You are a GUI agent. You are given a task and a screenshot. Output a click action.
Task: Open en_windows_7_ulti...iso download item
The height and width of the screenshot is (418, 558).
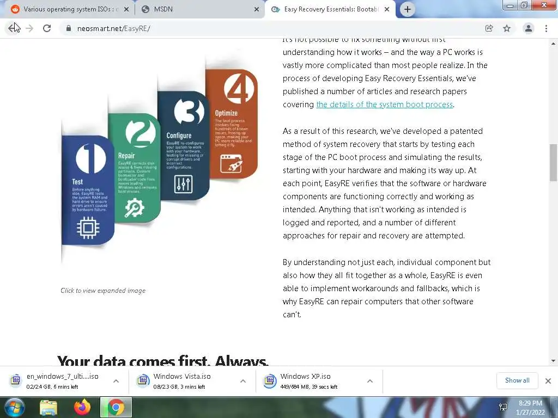coord(57,381)
